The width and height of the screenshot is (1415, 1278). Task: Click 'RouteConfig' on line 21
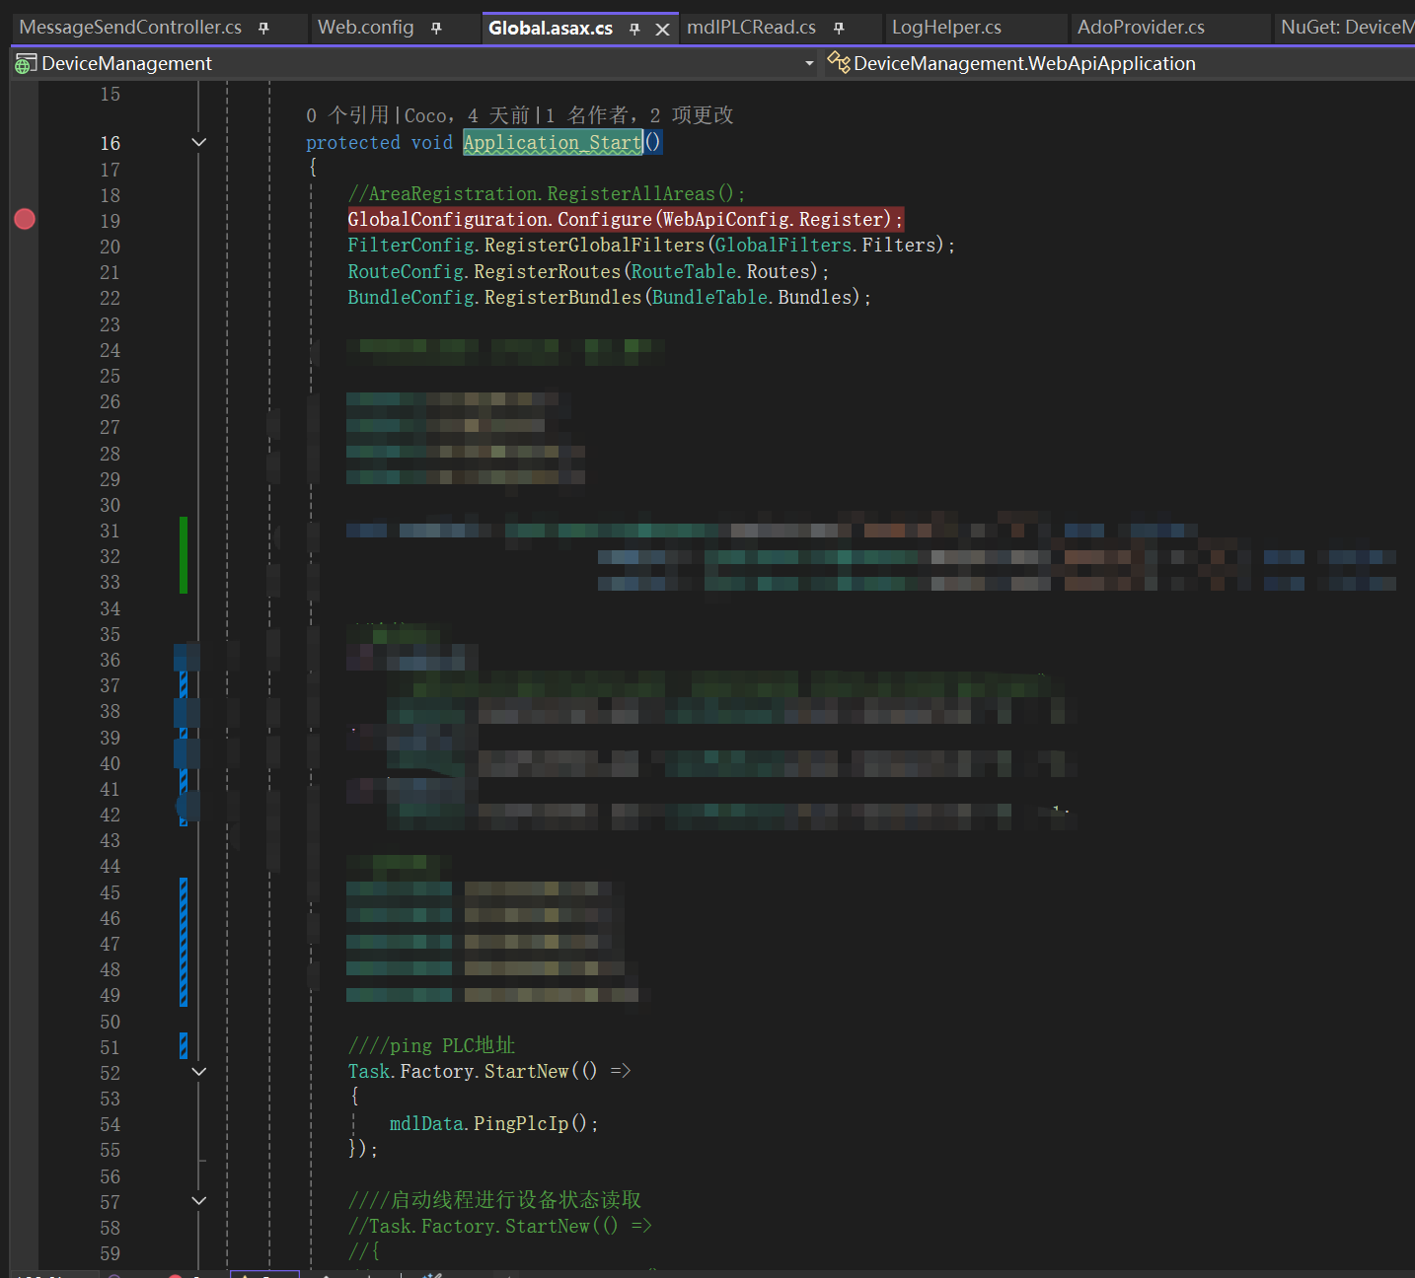click(x=406, y=271)
